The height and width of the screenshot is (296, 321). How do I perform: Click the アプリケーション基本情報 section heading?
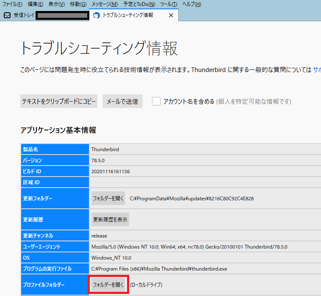point(58,130)
